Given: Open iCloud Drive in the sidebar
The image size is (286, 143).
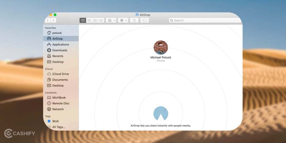Looking at the screenshot, I should [x=61, y=74].
